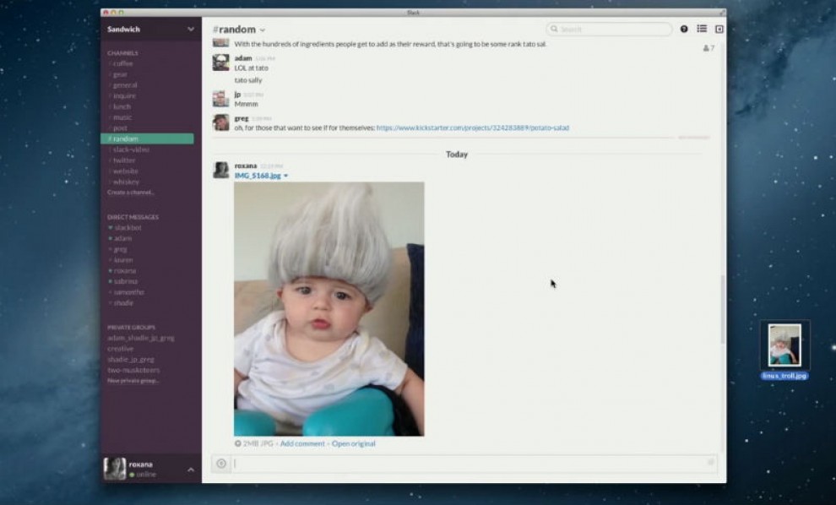Switch to the twitter channel
This screenshot has width=836, height=505.
123,160
